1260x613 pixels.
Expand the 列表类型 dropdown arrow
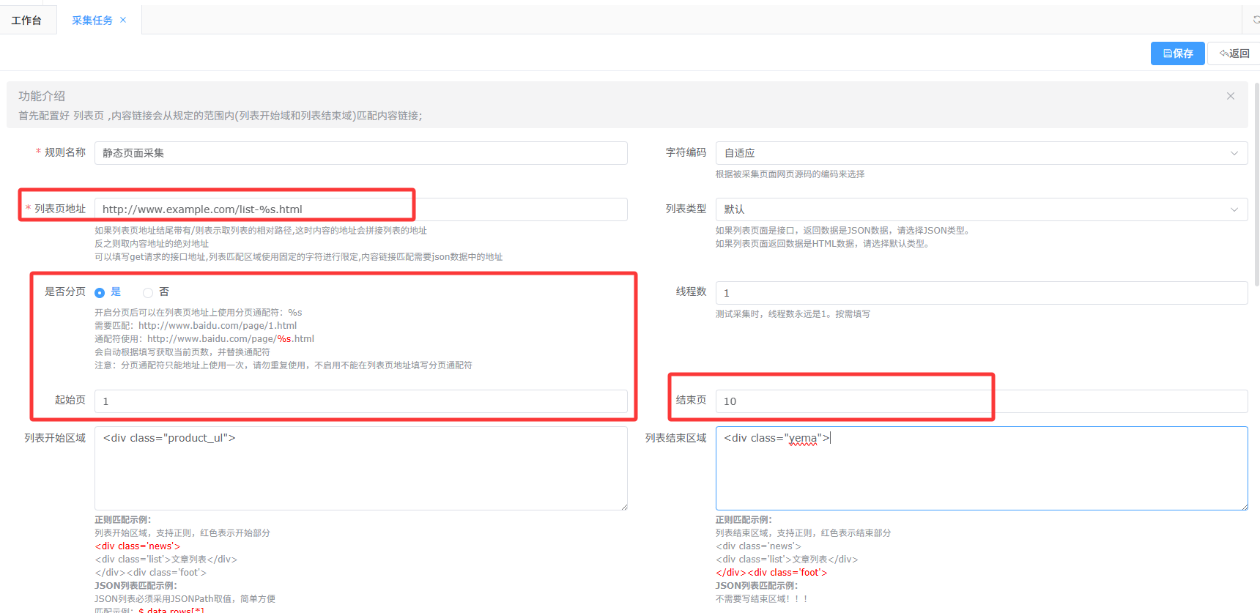coord(1234,209)
